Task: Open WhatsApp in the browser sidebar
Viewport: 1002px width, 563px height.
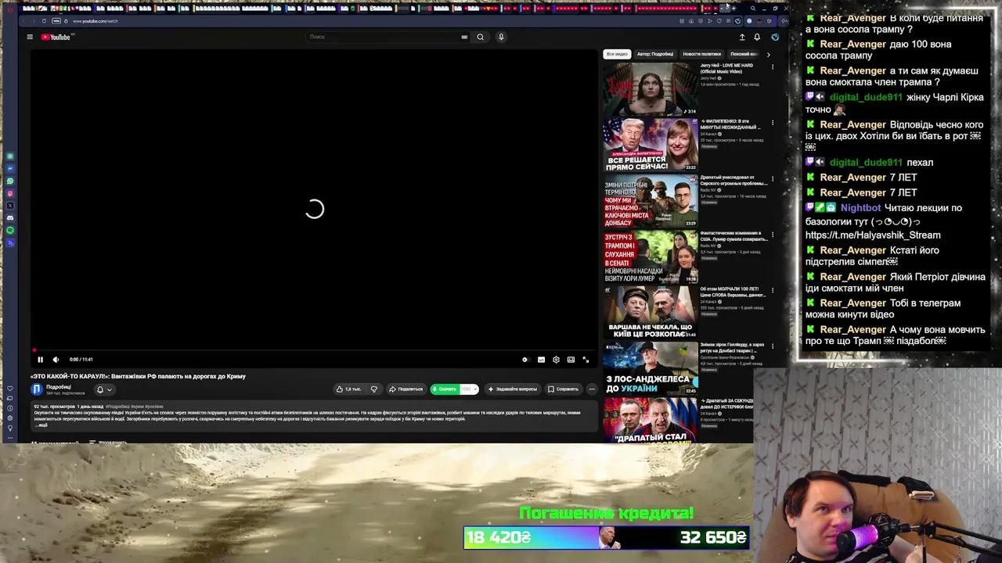Action: pyautogui.click(x=10, y=181)
